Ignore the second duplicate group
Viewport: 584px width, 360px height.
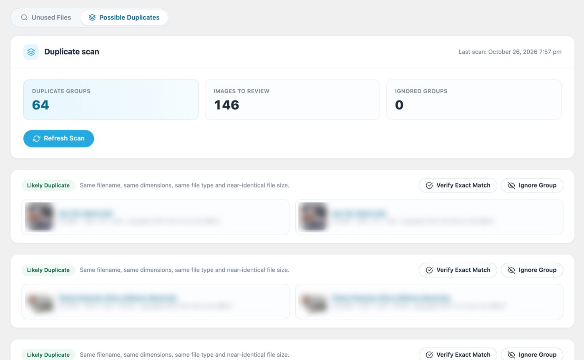pos(532,270)
